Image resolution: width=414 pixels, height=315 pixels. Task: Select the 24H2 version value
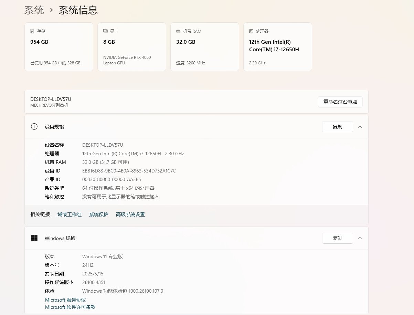tap(88, 265)
